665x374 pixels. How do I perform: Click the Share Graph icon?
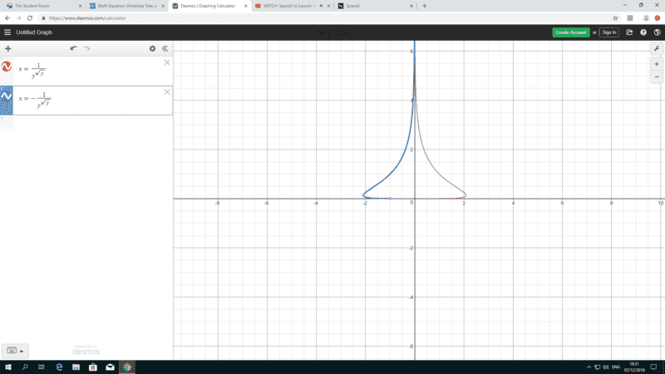629,32
